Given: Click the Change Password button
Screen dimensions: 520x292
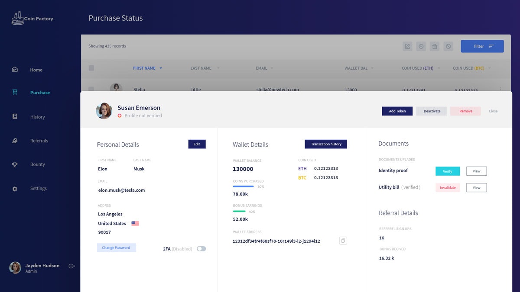Looking at the screenshot, I should point(116,248).
